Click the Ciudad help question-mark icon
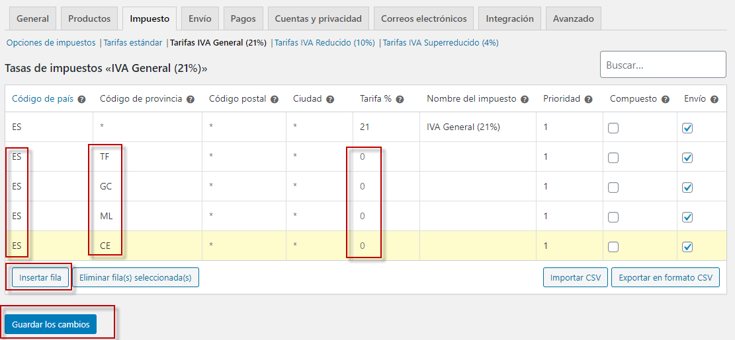The height and width of the screenshot is (340, 735). click(x=330, y=99)
